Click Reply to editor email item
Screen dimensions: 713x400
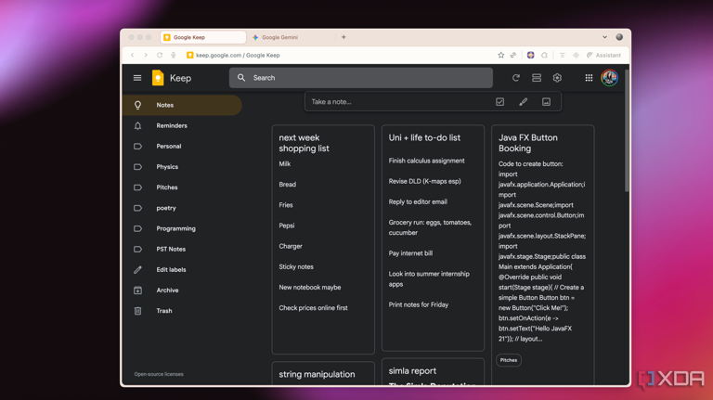[418, 201]
